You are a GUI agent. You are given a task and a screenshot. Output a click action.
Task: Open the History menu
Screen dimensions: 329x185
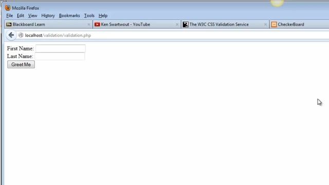pos(48,16)
